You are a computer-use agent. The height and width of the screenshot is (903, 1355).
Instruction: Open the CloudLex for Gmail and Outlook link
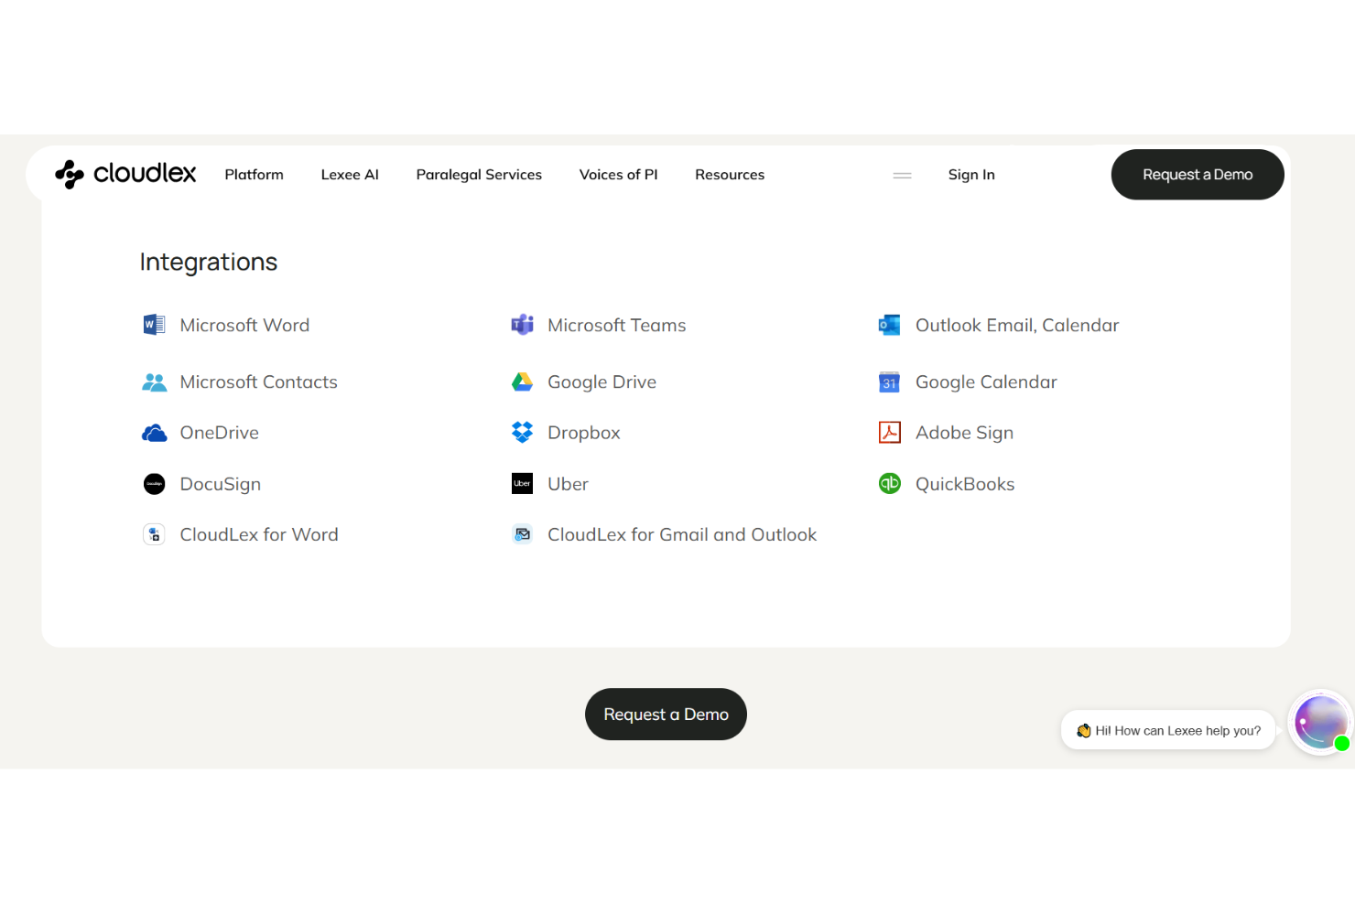pyautogui.click(x=682, y=534)
